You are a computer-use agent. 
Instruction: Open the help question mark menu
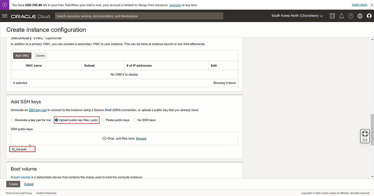coord(351,16)
